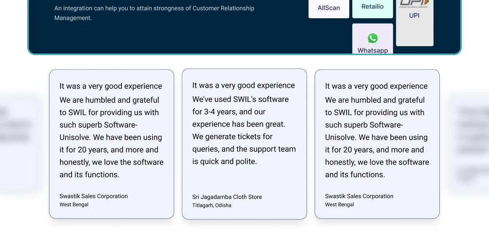This screenshot has width=489, height=233.
Task: Click the Customer Relationship Management integration description
Action: tap(154, 13)
